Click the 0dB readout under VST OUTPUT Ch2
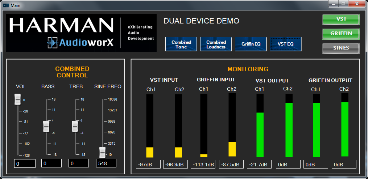The image size is (368, 179). (x=288, y=164)
